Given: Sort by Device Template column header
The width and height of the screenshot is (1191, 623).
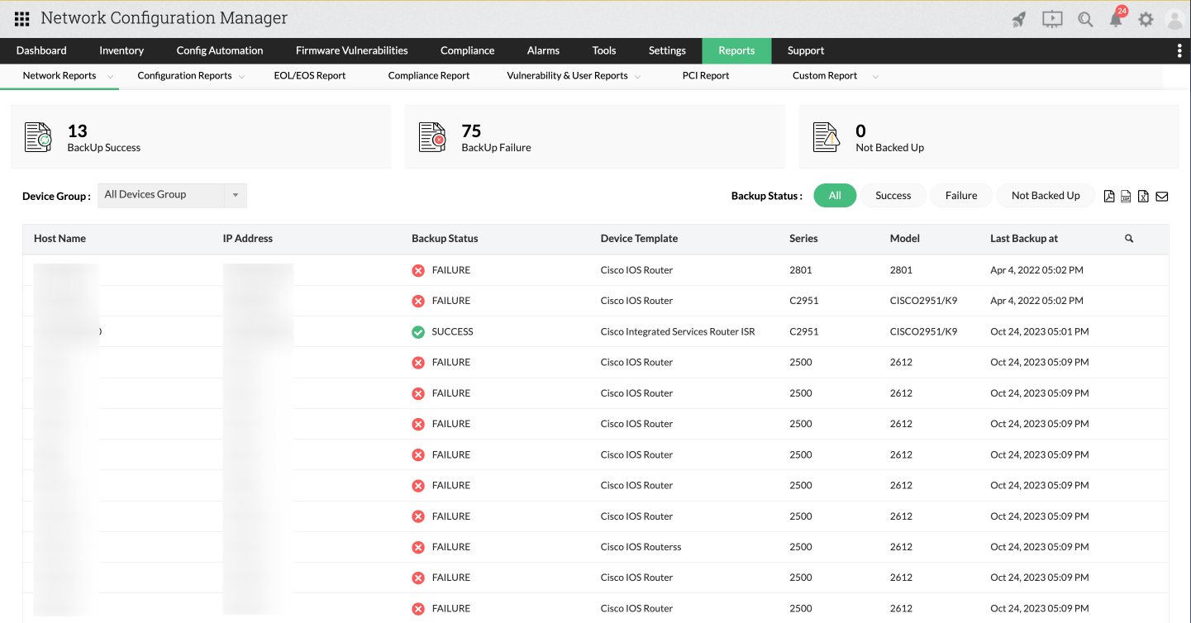Looking at the screenshot, I should tap(639, 239).
